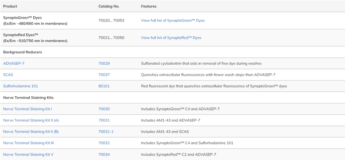
Task: Open the ADVASEP-7 product link
Action: click(x=13, y=63)
